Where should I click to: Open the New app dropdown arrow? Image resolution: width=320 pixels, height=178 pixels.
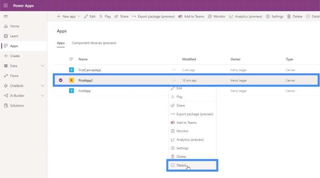click(x=79, y=16)
